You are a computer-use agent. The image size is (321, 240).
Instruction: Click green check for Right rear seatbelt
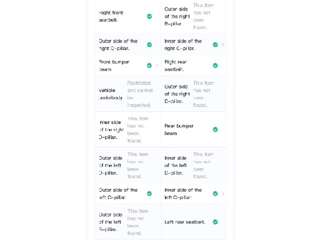[215, 65]
